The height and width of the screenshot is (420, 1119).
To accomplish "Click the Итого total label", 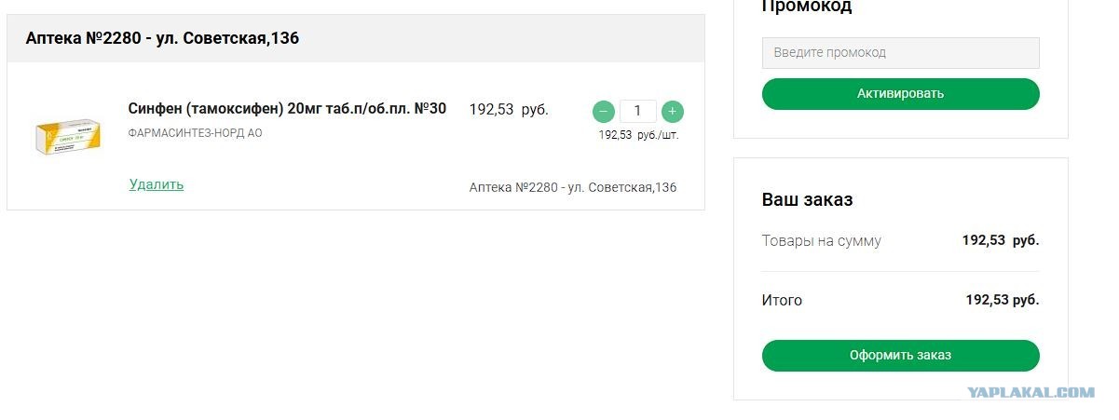I will click(x=783, y=301).
